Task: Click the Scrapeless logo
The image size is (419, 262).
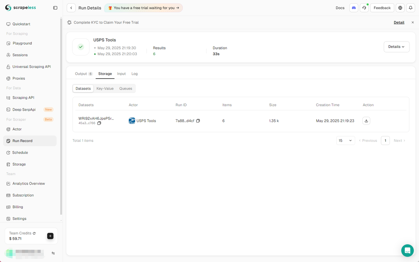Action: click(21, 8)
